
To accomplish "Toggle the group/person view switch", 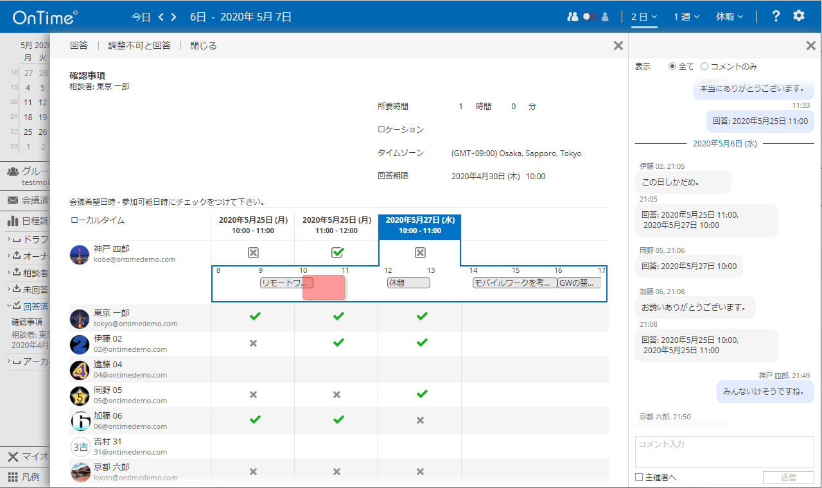I will coord(590,17).
